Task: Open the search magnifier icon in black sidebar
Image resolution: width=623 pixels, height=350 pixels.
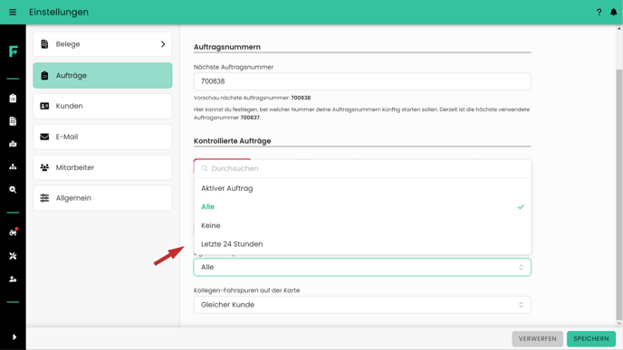Action: point(13,190)
